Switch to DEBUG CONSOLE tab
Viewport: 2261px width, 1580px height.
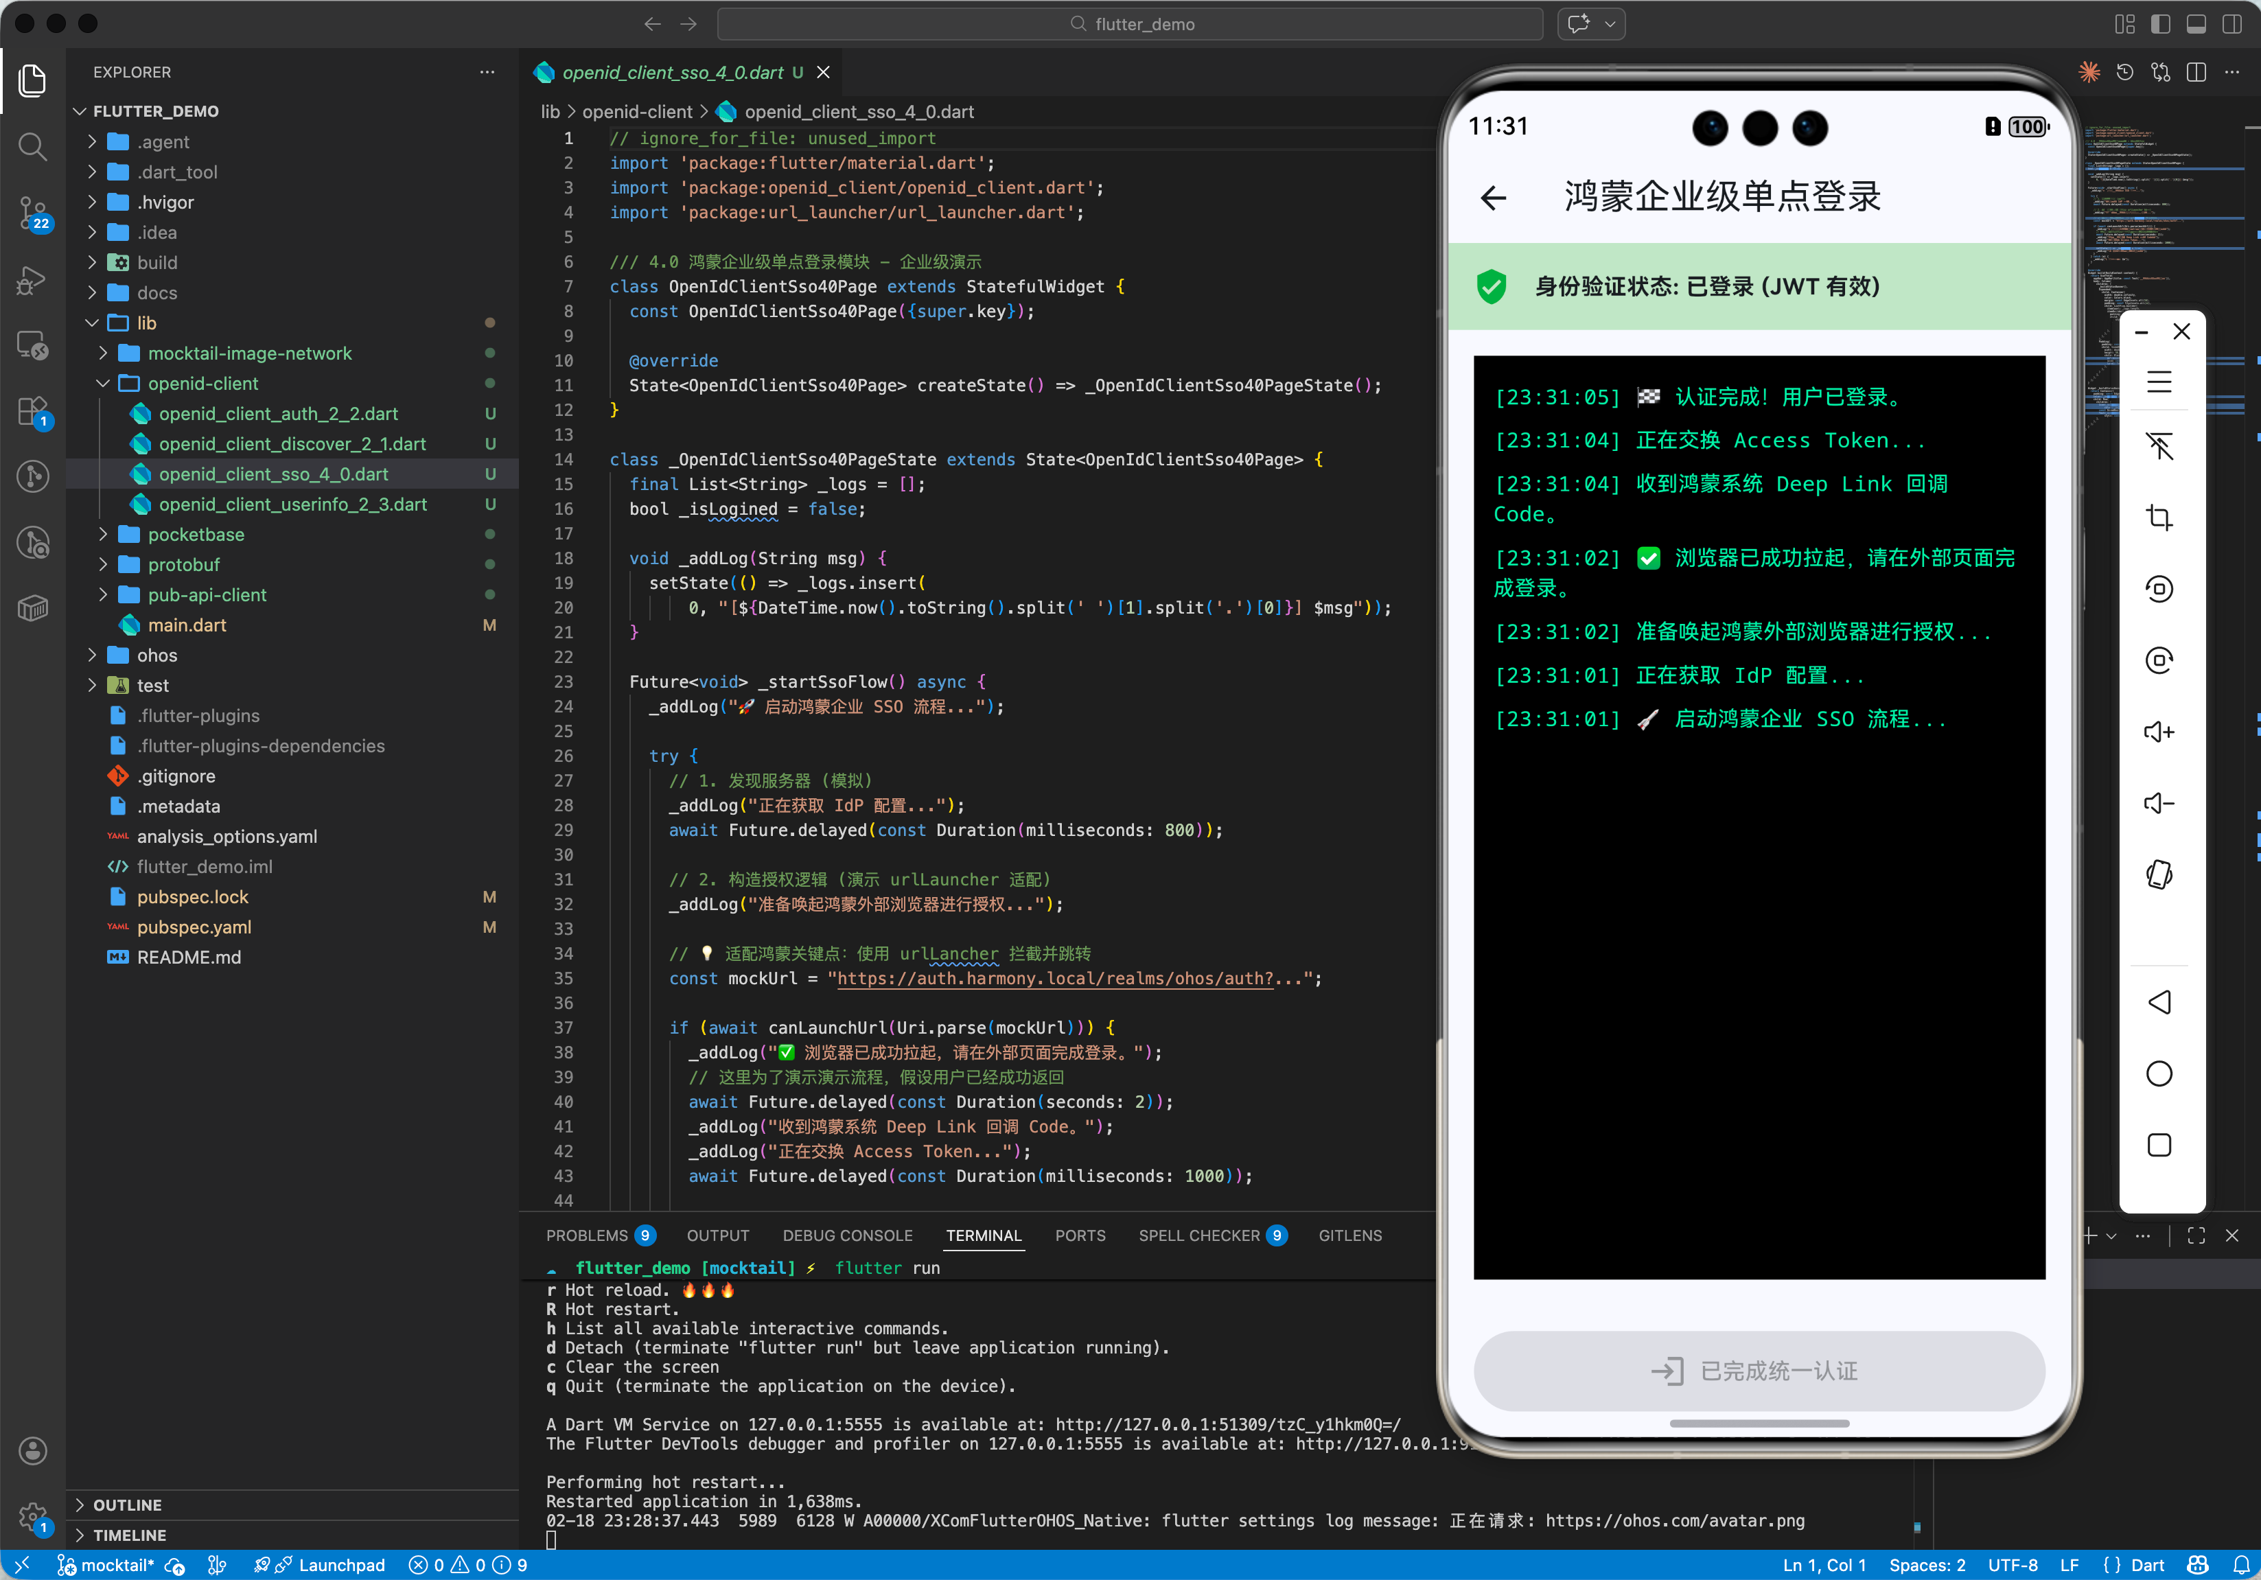(x=847, y=1235)
